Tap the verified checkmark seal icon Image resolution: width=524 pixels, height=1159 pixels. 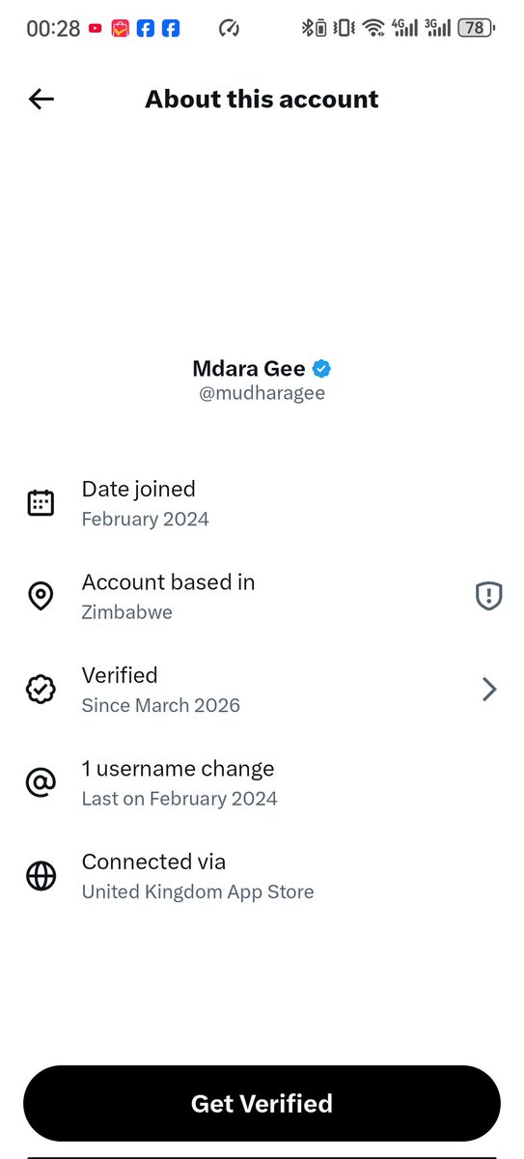41,689
